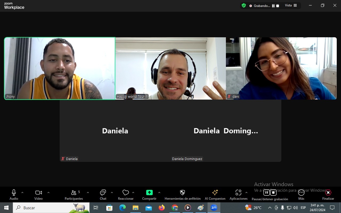Viewport: 341px width, 213px height.
Task: Expand Compartir options chevron
Action: tap(159, 192)
